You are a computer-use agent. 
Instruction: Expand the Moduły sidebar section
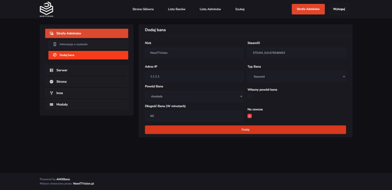pos(87,104)
